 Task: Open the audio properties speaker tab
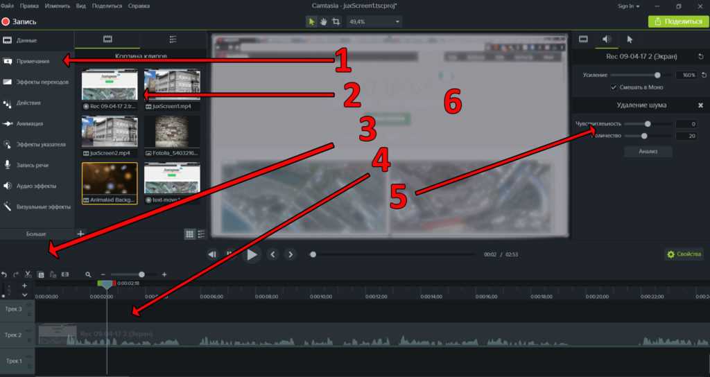[606, 40]
